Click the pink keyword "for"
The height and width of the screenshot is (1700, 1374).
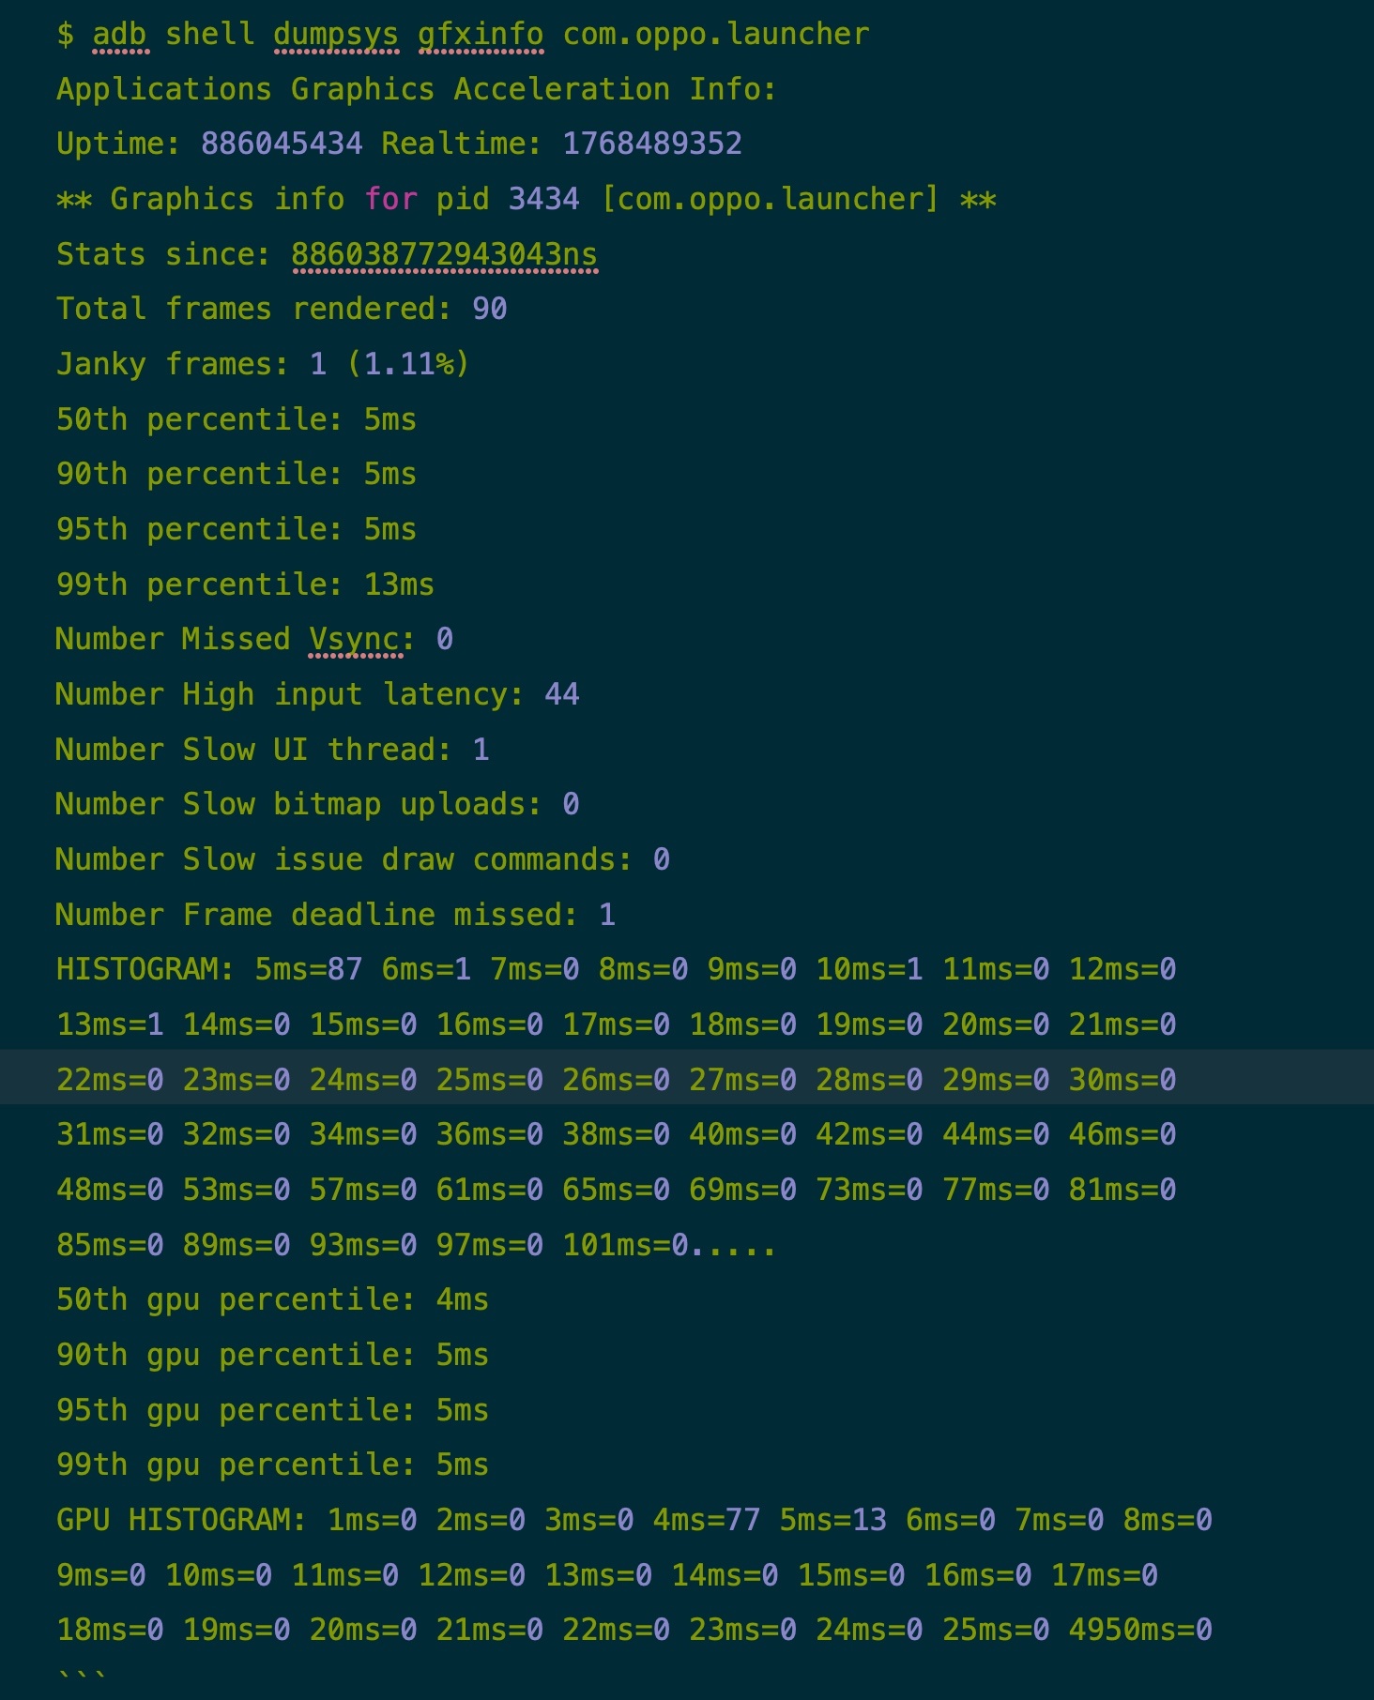[x=390, y=199]
